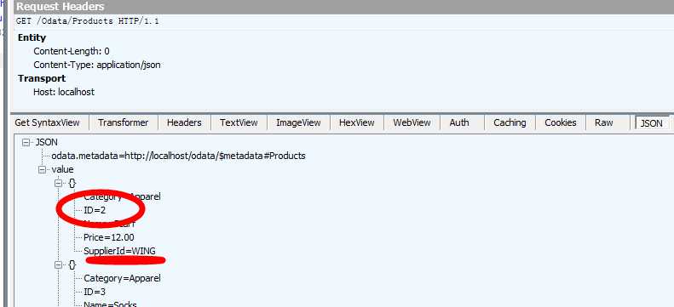The width and height of the screenshot is (674, 307).
Task: Open the ImageView tab
Action: pyautogui.click(x=298, y=122)
